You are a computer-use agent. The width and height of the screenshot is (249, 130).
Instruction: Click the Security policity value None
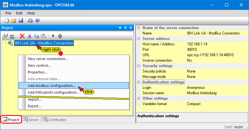[x=191, y=71]
